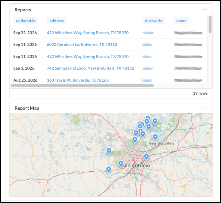The width and height of the screenshot is (221, 203).
Task: Click the blurred datasetId in the Sep 22 row
Action: [x=148, y=33]
